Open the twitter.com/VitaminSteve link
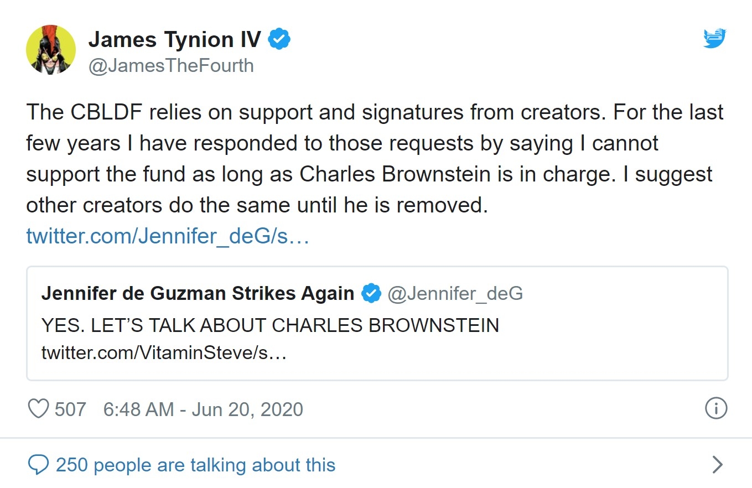The width and height of the screenshot is (752, 488). click(x=164, y=352)
